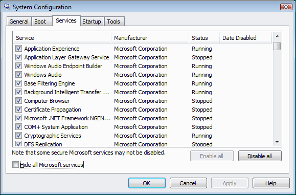
Task: Click the services list scroll down arrow
Action: 277,142
